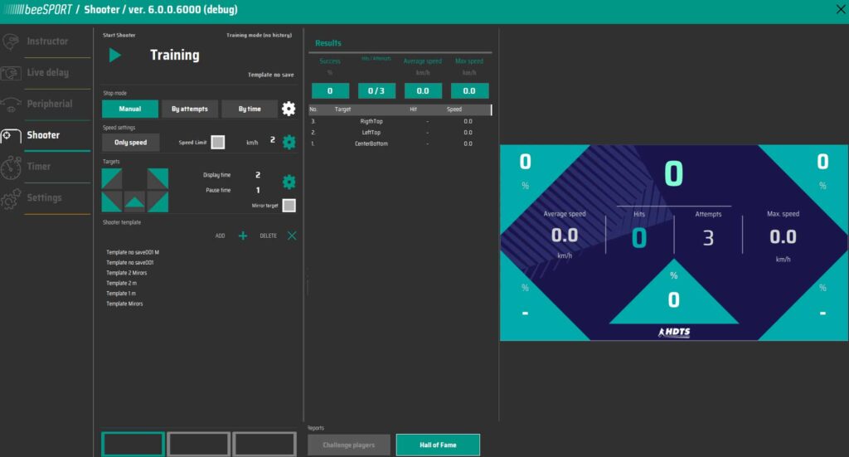Open Live delay from the sidebar
The image size is (849, 457).
coord(47,73)
